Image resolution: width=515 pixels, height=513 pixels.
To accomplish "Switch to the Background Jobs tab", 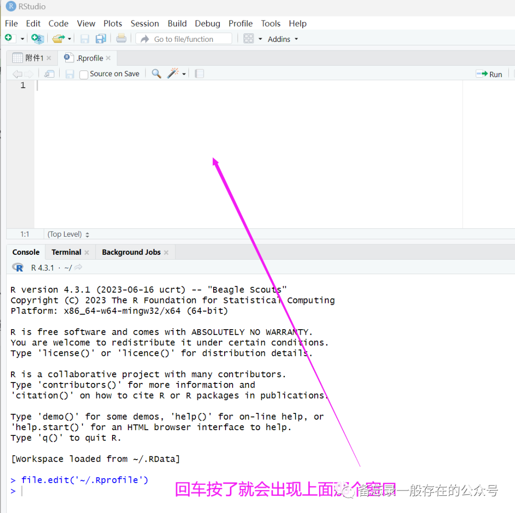I will click(132, 252).
